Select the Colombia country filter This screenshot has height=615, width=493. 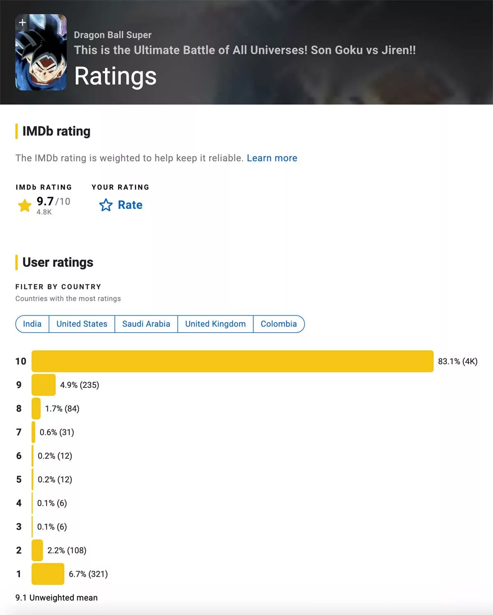[x=279, y=324]
